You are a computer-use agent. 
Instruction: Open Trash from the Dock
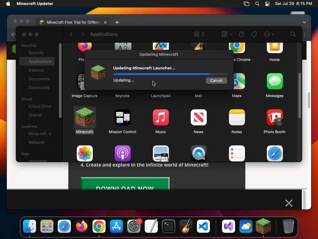(x=288, y=226)
